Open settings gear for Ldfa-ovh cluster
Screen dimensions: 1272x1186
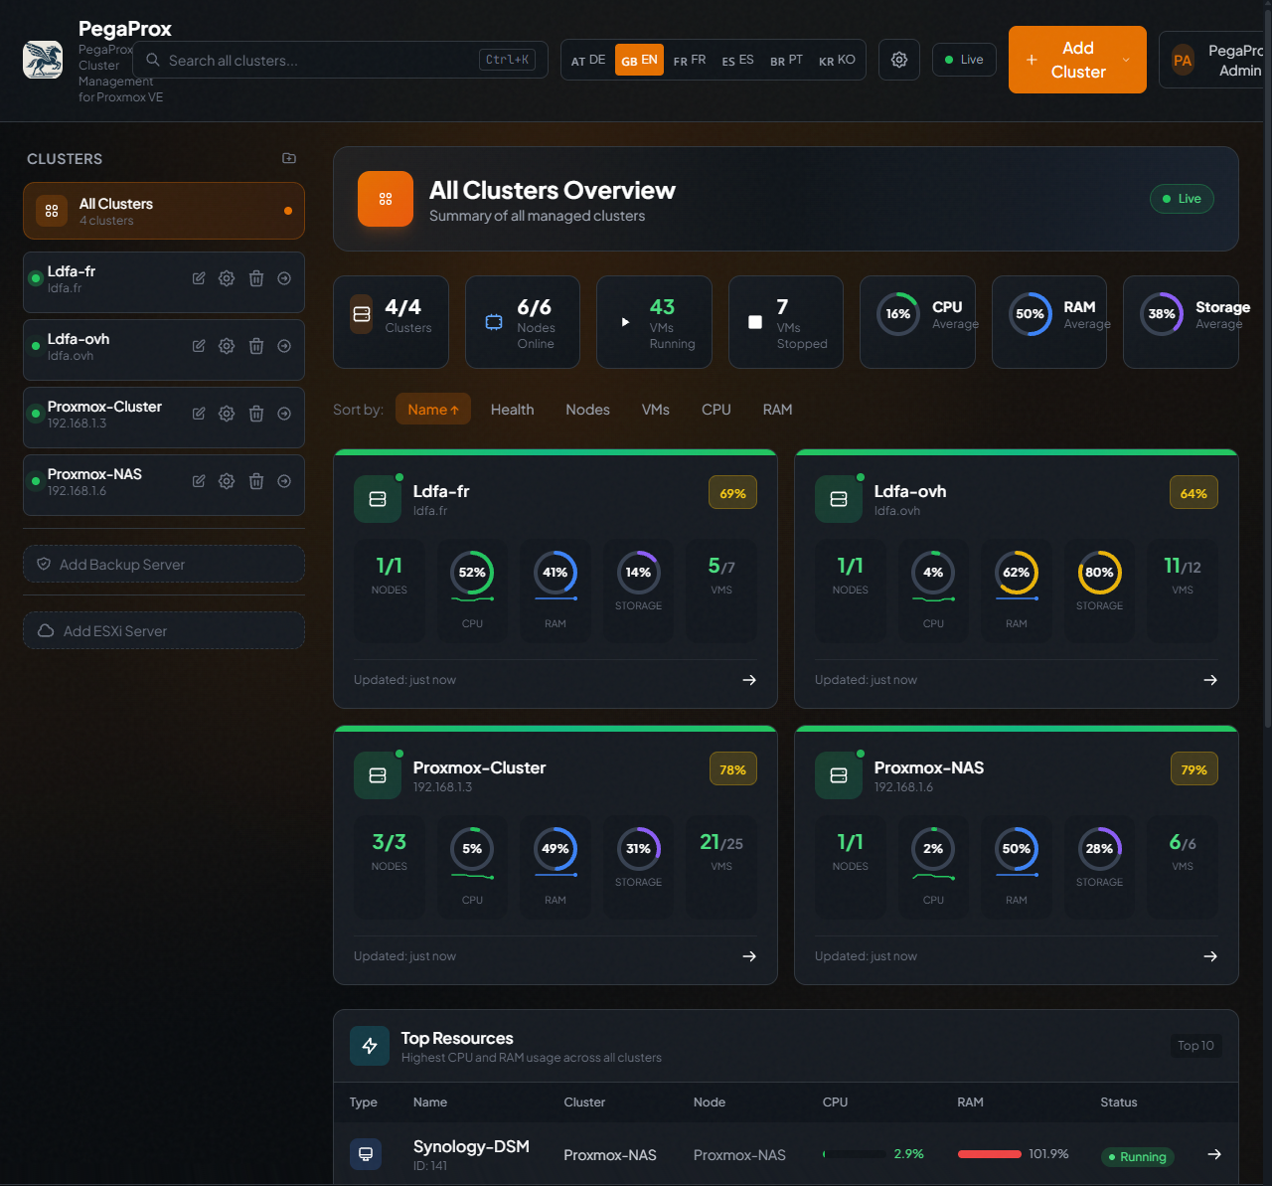227,346
